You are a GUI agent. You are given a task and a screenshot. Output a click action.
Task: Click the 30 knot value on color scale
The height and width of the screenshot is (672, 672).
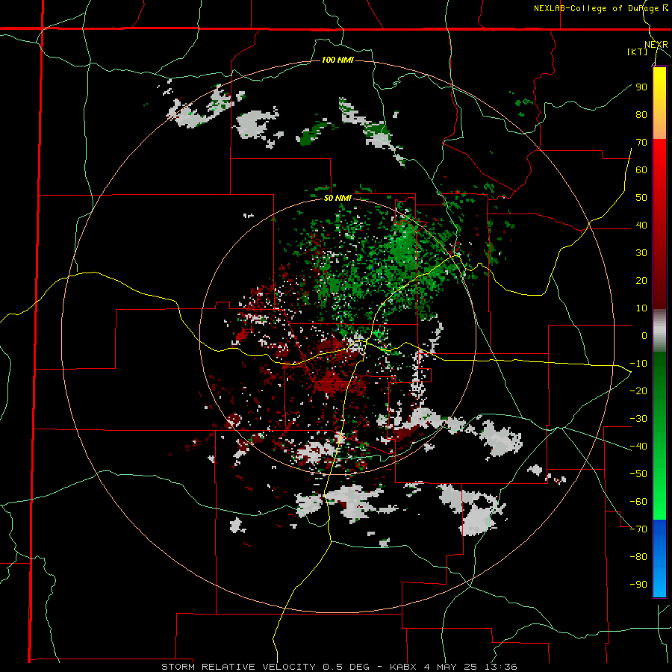(641, 253)
